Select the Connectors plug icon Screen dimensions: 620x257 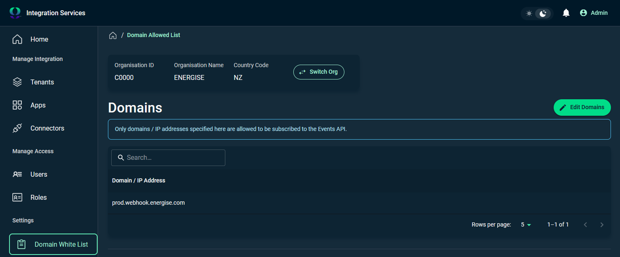(17, 128)
